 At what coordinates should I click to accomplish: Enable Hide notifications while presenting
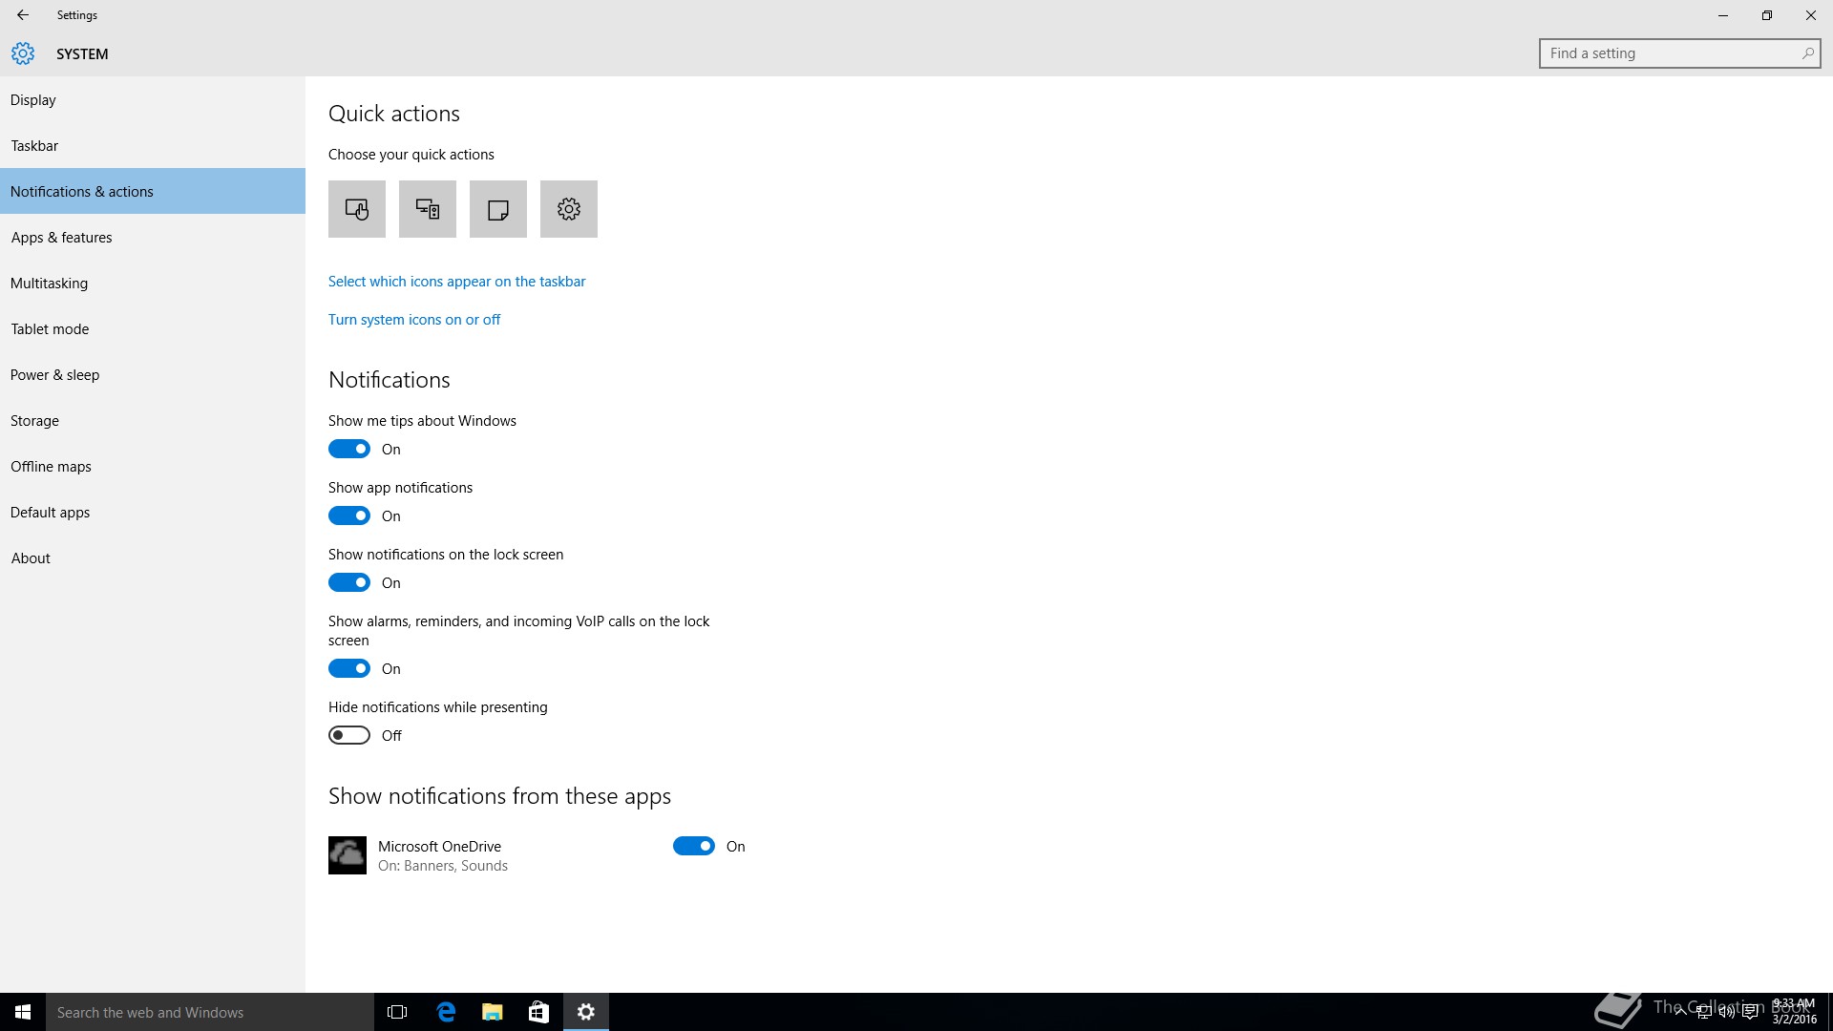(x=349, y=735)
